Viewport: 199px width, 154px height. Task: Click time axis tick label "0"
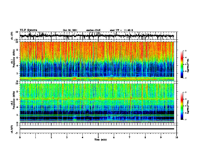point(20,137)
